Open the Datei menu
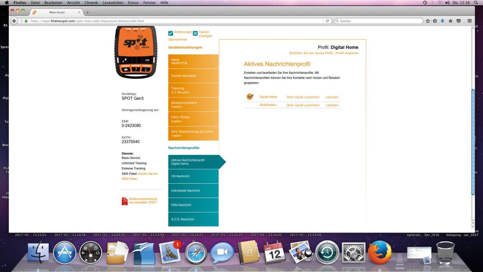 coord(35,3)
